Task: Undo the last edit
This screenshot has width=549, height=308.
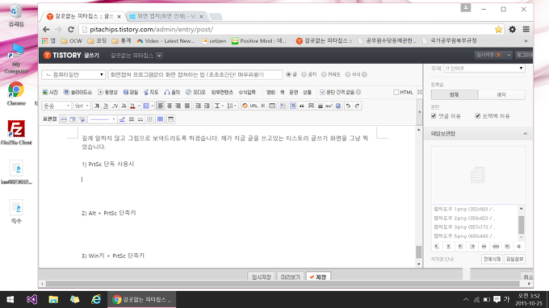Action: [x=348, y=106]
